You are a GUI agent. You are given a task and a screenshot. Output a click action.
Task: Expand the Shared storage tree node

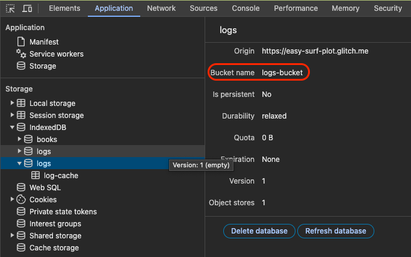[12, 236]
